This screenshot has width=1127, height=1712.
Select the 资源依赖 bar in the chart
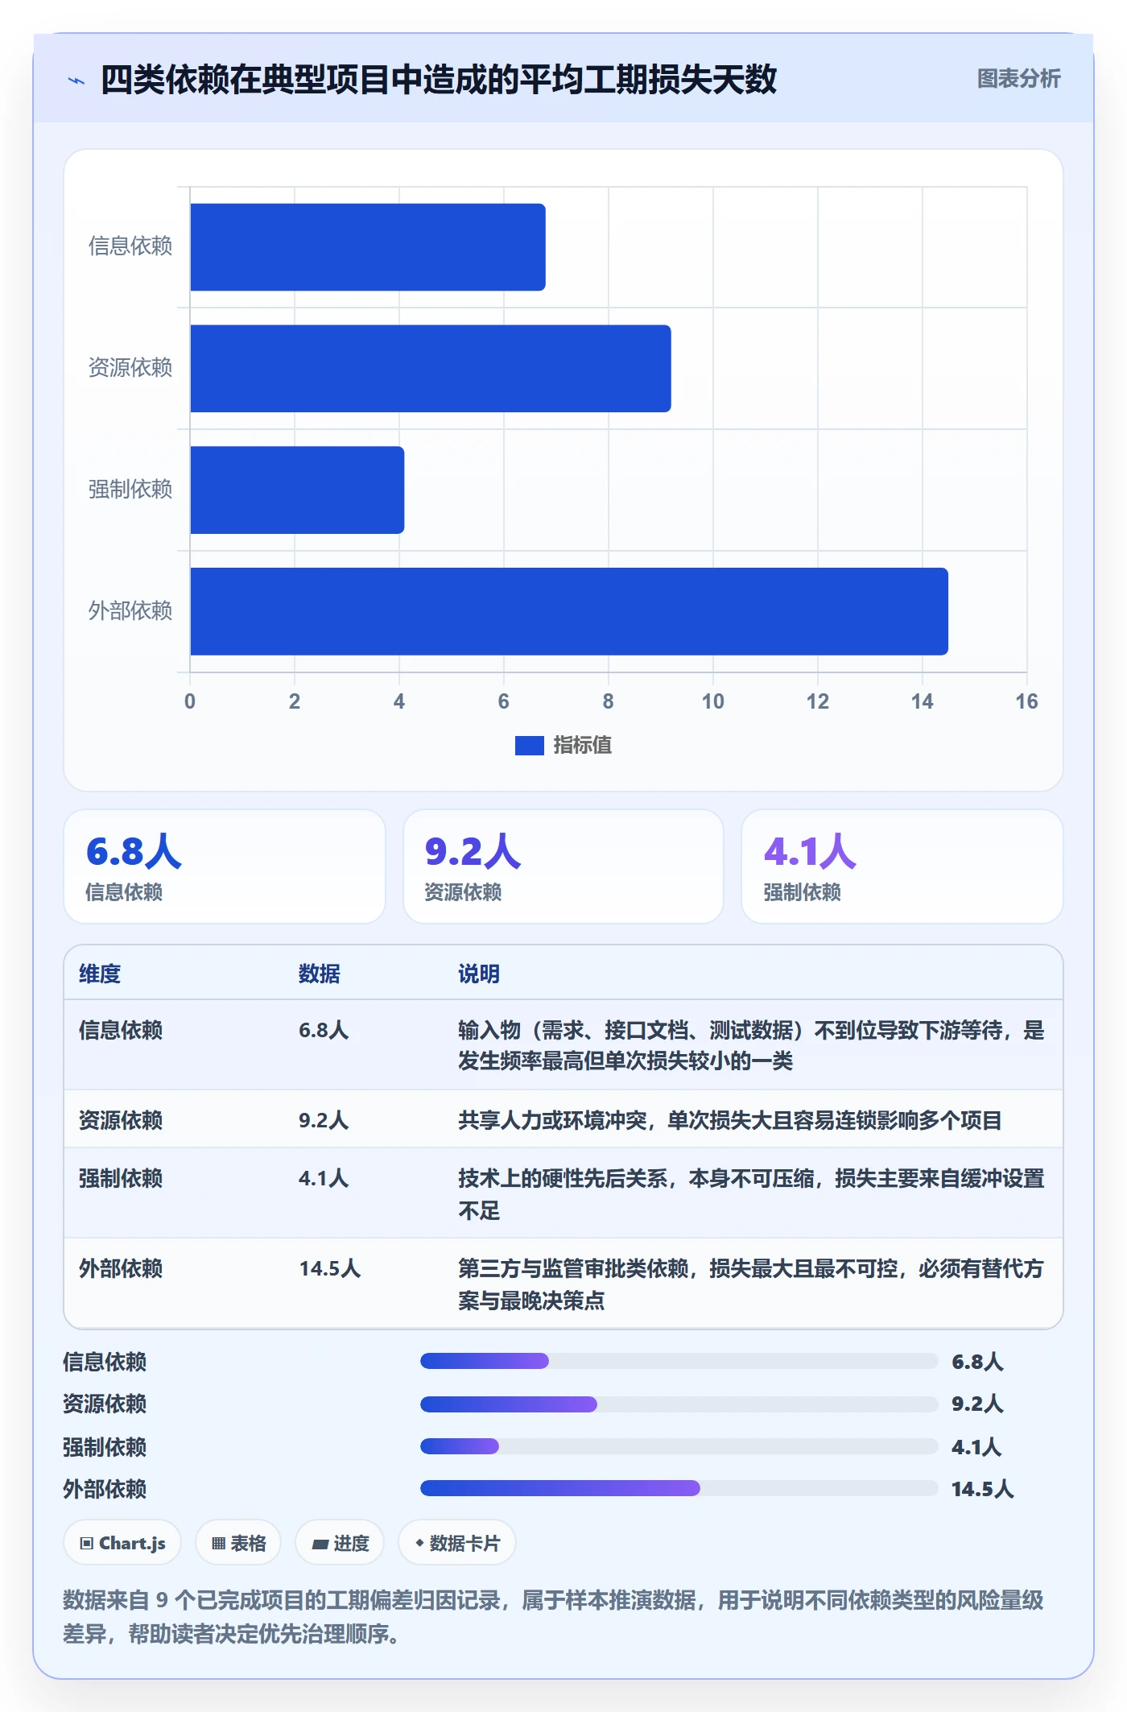[x=431, y=369]
